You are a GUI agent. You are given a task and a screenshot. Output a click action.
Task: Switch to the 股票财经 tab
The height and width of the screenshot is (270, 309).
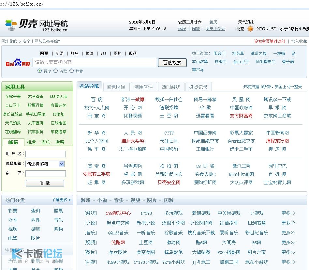pyautogui.click(x=116, y=87)
